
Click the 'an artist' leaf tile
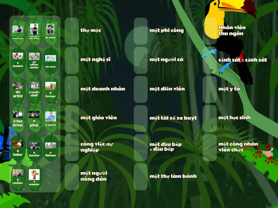coord(18,89)
